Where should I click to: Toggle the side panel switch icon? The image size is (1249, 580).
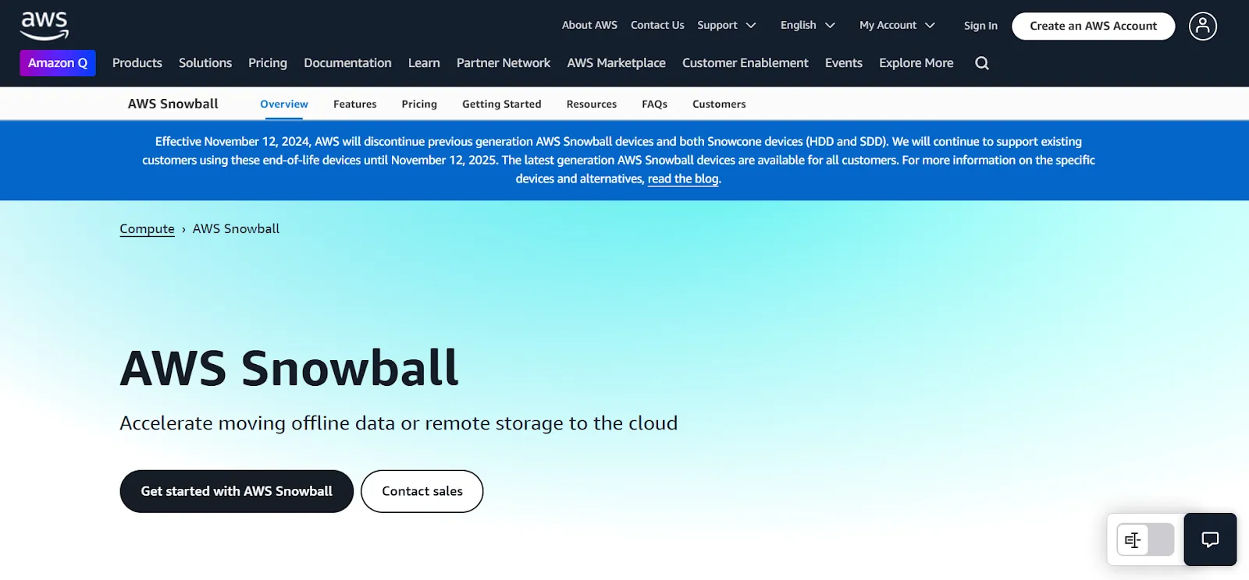point(1145,539)
